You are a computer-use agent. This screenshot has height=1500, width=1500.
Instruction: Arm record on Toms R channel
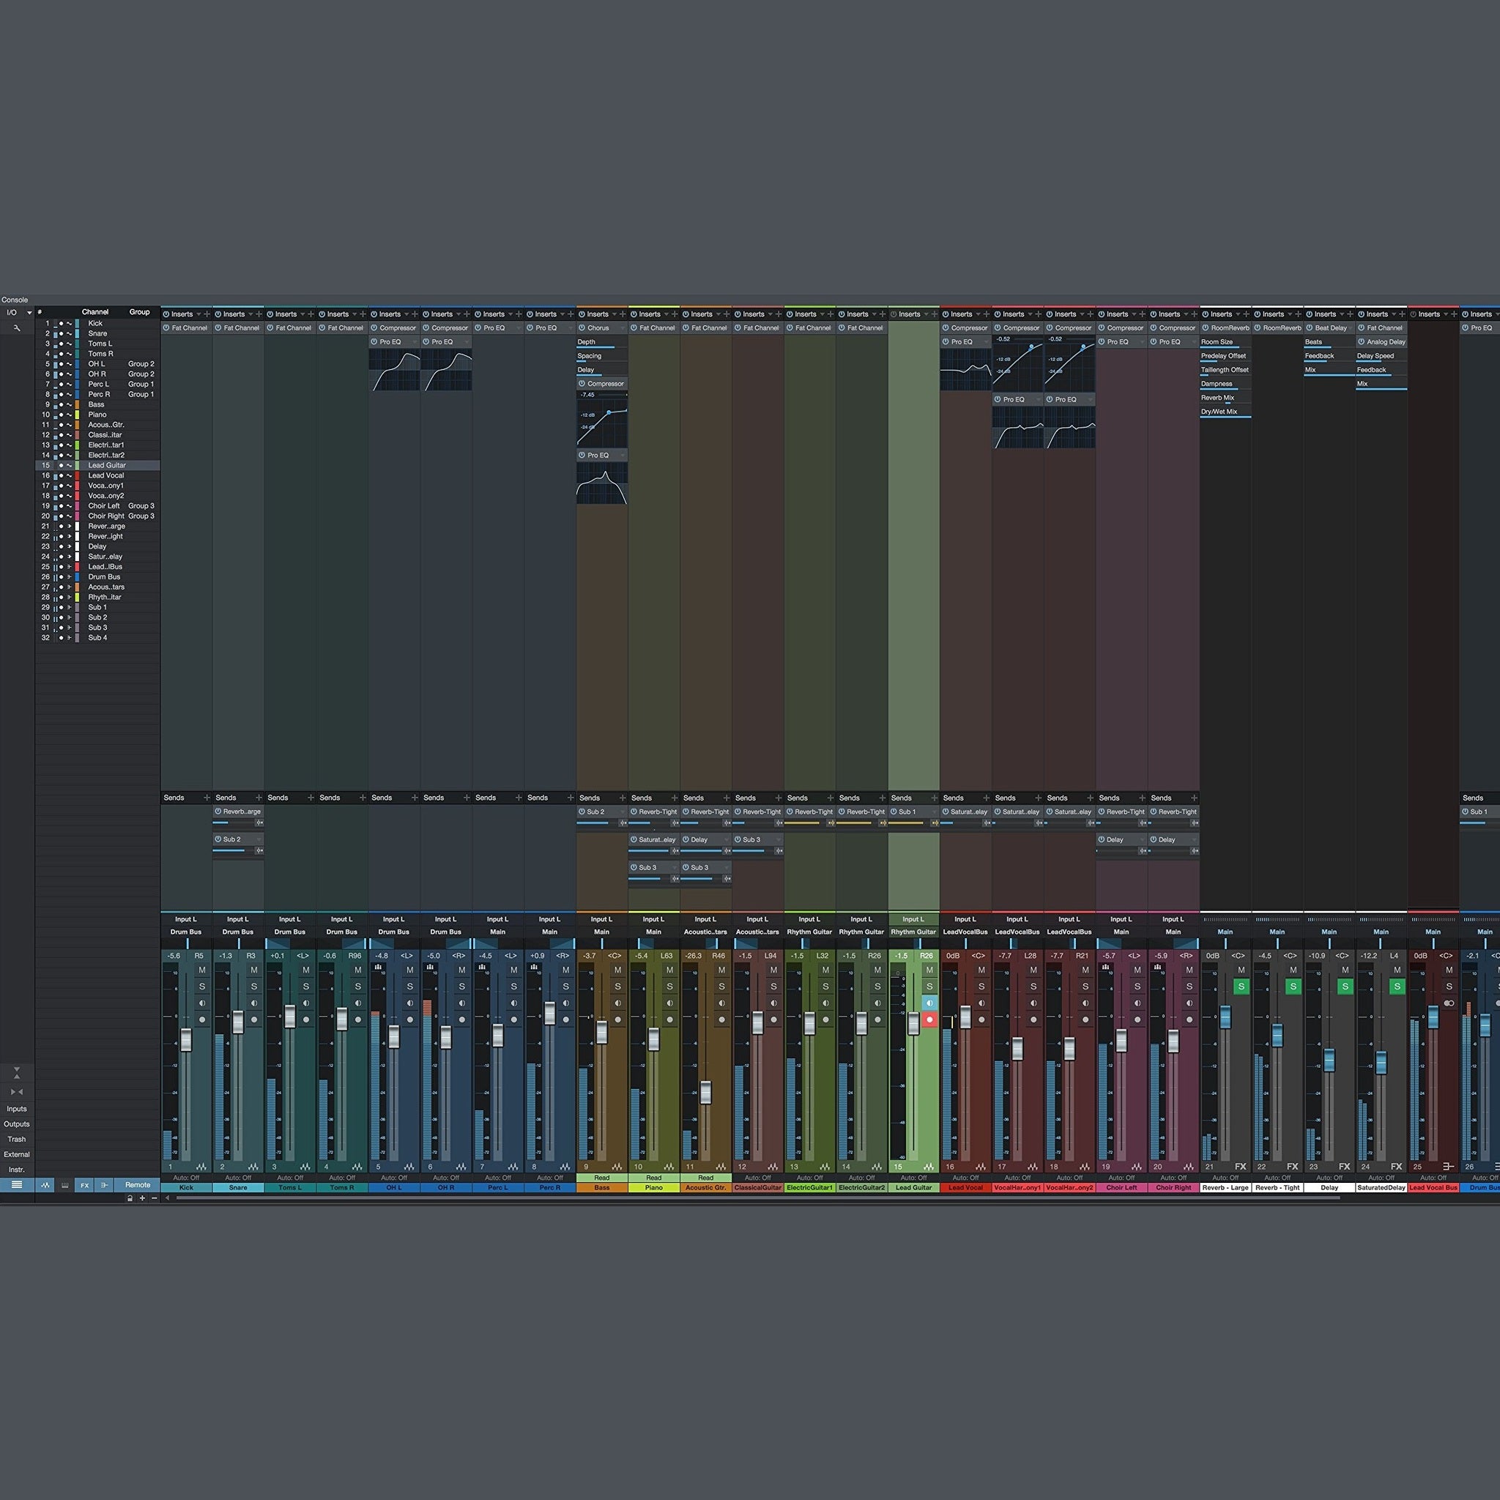coord(358,1020)
